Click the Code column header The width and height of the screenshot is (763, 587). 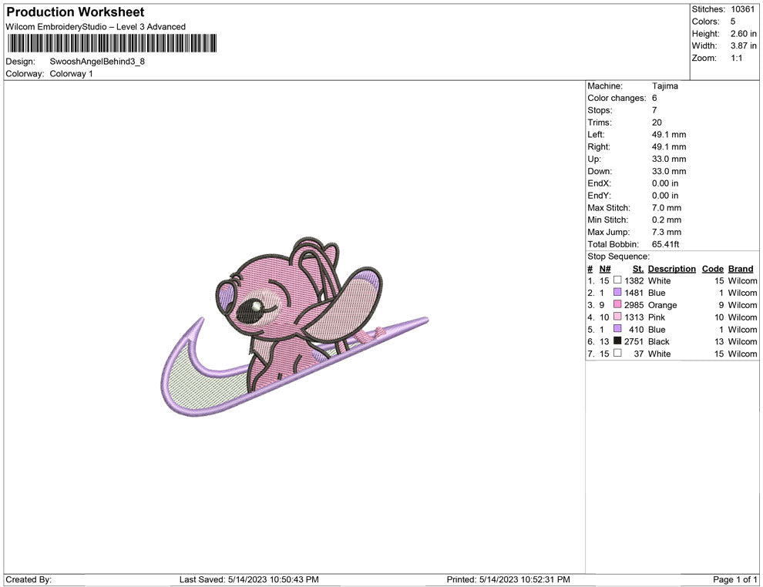pyautogui.click(x=712, y=269)
